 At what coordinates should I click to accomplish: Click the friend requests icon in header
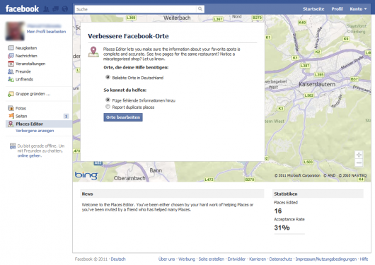point(46,9)
